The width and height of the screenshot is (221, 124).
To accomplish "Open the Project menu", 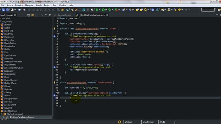I will pos(47,6).
